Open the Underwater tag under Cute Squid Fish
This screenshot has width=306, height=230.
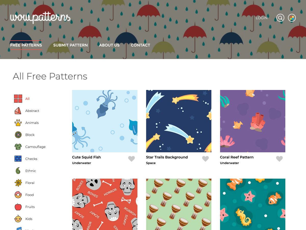82,163
